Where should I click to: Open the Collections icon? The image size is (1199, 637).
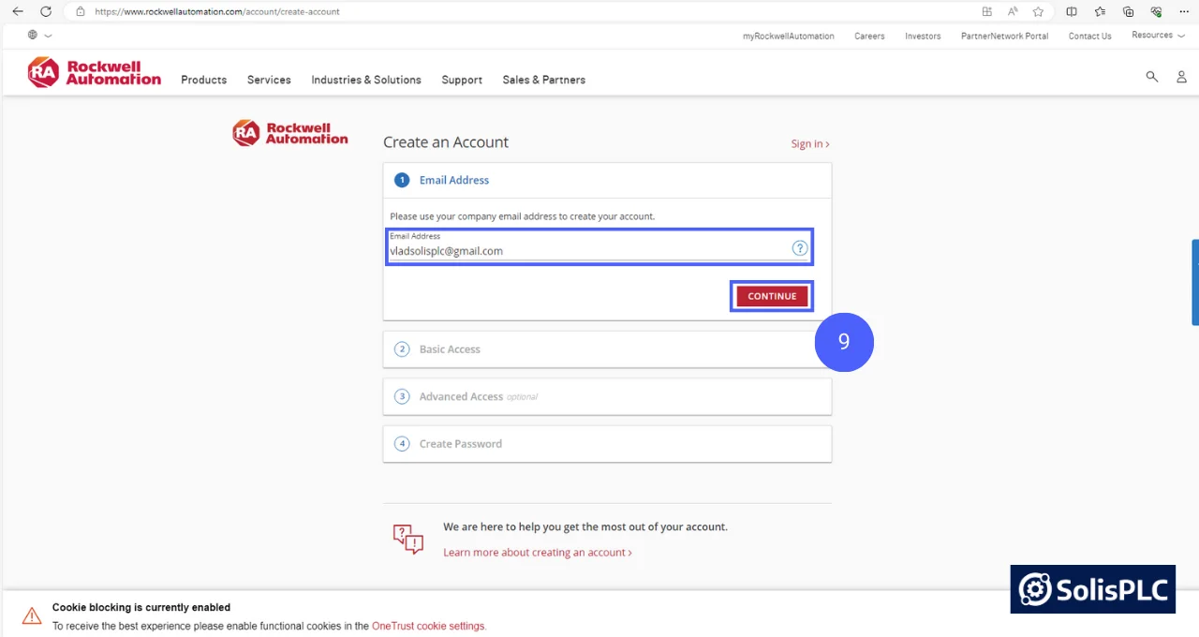click(x=1128, y=11)
